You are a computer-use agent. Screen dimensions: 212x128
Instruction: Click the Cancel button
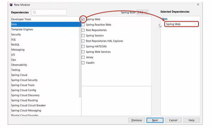pyautogui.click(x=173, y=120)
